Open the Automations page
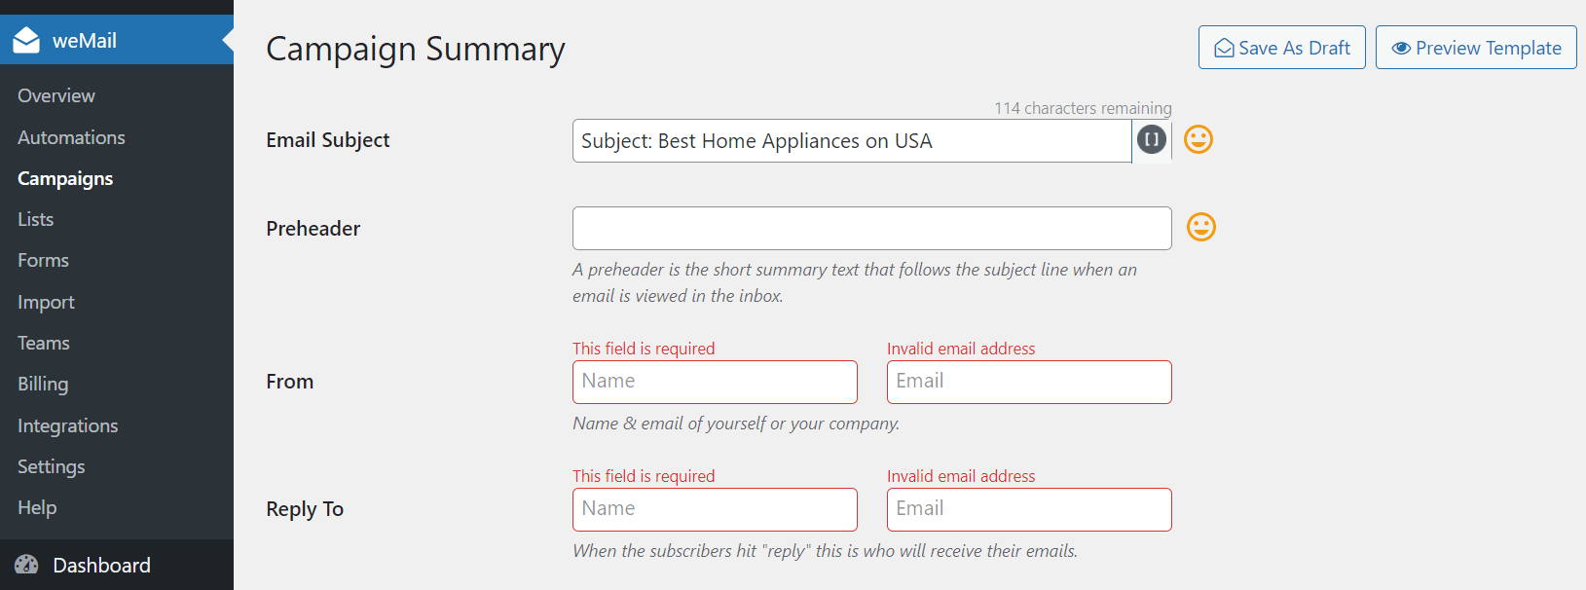Screen dimensions: 1586x590 70,137
